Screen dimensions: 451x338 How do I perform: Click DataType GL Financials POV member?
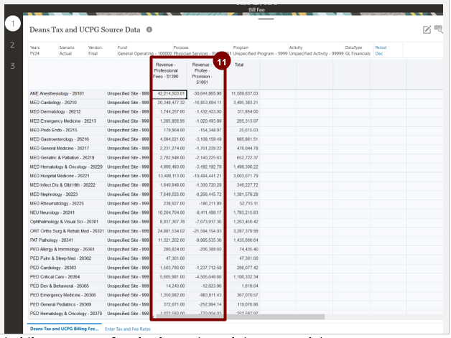(x=358, y=54)
